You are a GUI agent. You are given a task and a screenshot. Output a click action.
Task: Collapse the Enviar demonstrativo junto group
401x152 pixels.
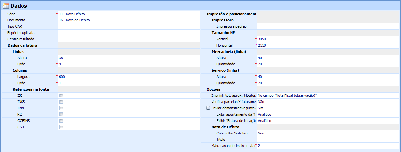click(208, 108)
